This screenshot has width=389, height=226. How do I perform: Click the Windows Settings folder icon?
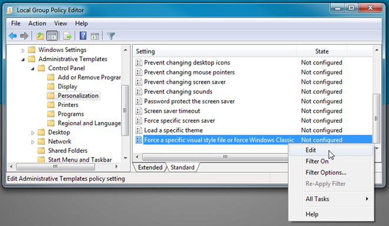tap(31, 50)
